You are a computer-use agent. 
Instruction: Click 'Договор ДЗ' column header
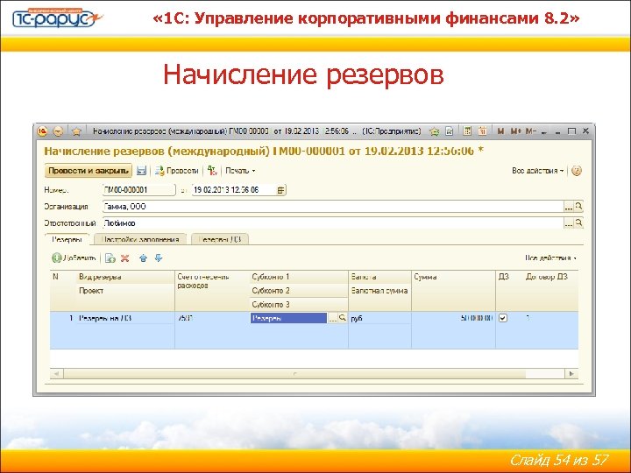tap(550, 291)
